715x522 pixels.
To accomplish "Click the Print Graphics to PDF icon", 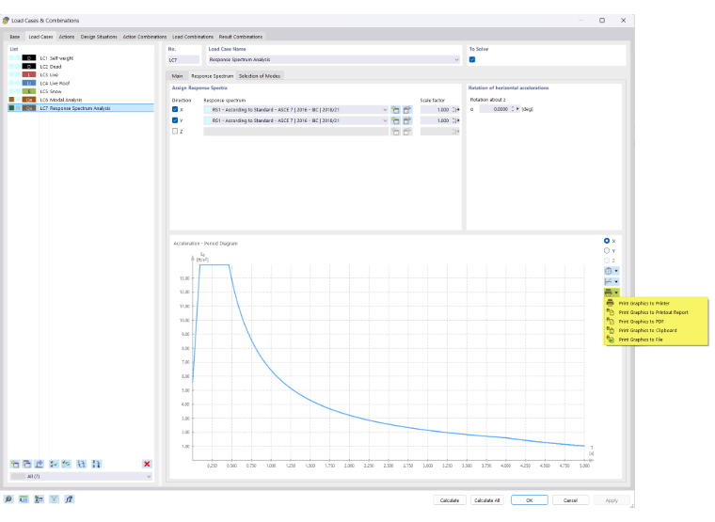I will coord(611,322).
